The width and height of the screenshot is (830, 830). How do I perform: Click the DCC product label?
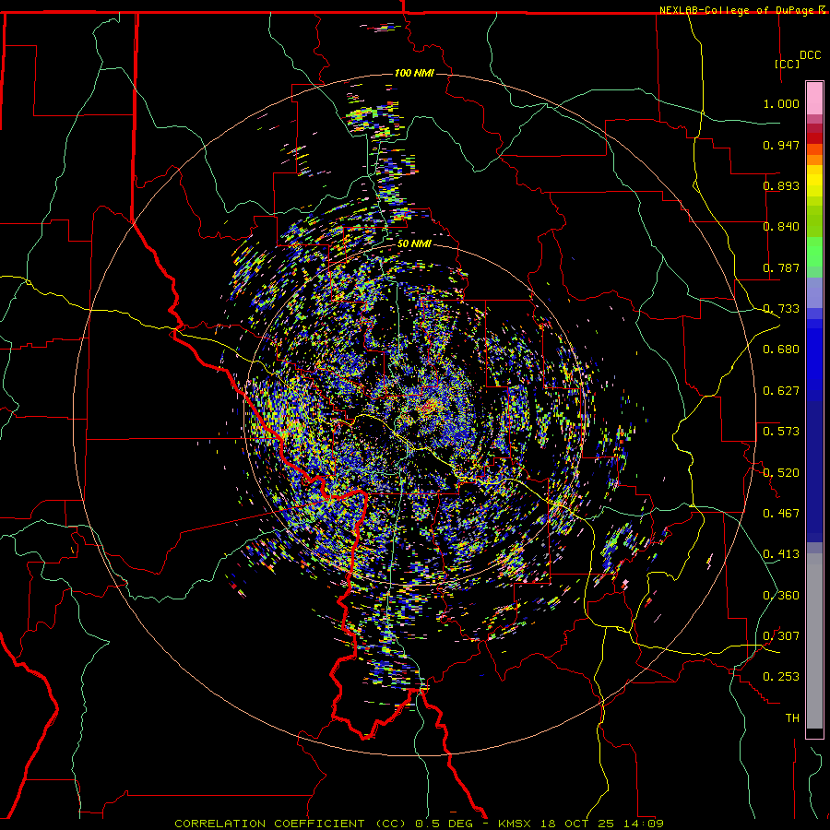click(810, 55)
